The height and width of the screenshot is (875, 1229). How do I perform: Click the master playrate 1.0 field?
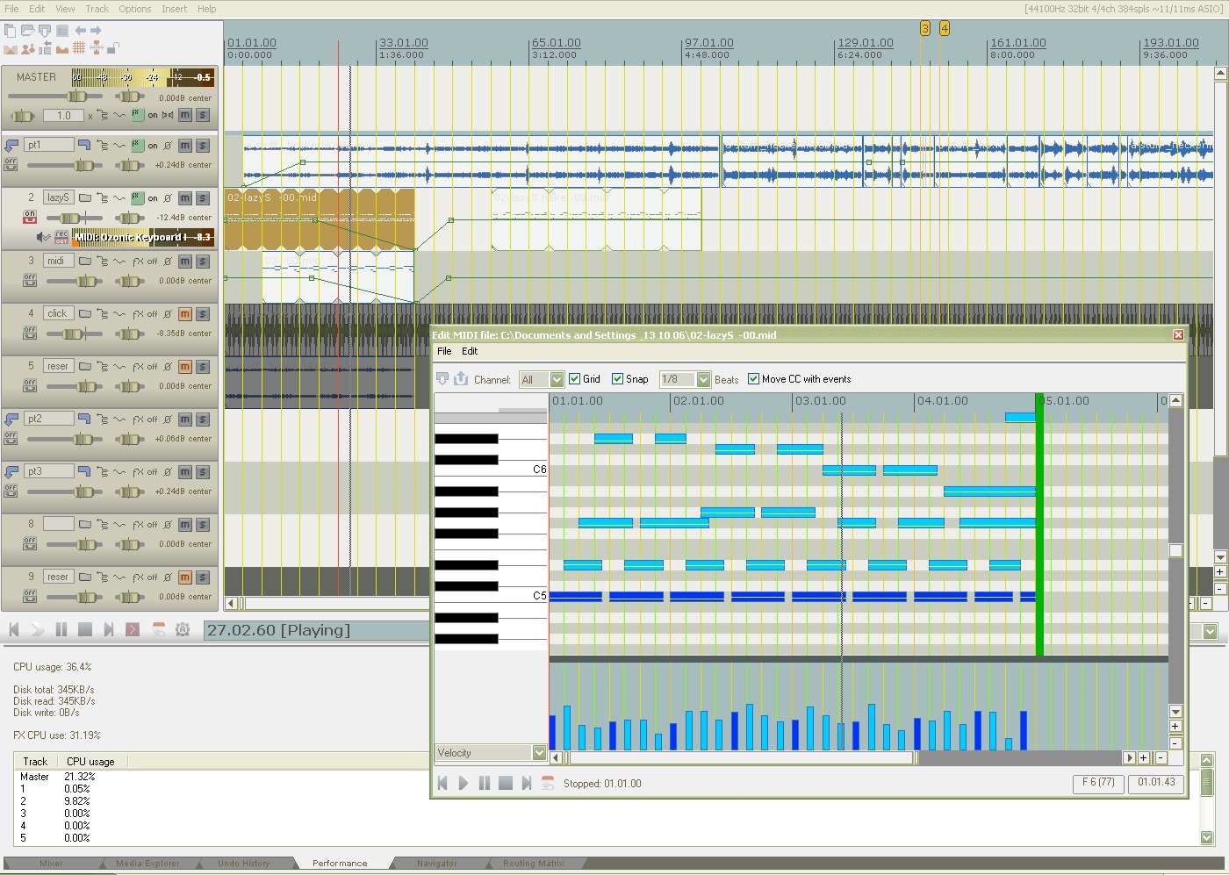click(64, 115)
